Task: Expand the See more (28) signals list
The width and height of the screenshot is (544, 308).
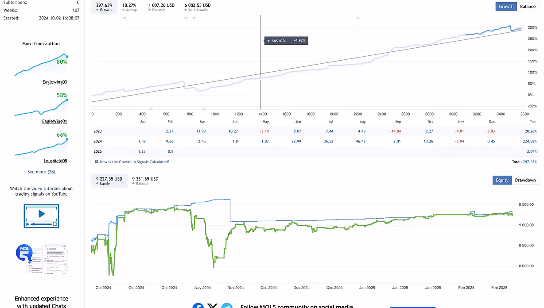Action: (41, 172)
